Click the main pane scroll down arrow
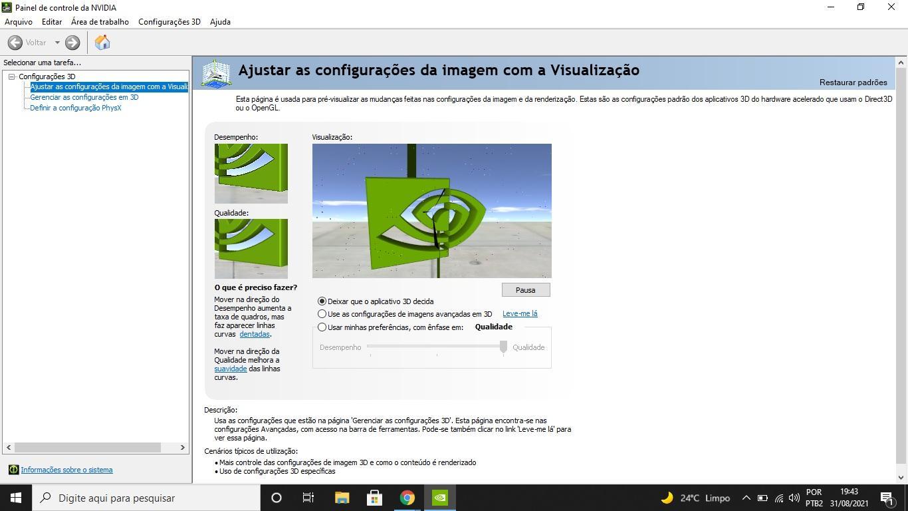Viewport: 908px width, 511px height. pos(901,477)
